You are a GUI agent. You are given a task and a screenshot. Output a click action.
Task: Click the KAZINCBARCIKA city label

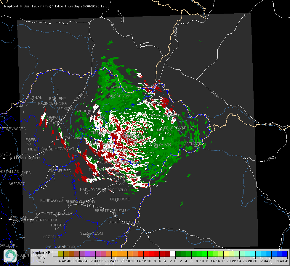pyautogui.click(x=52, y=103)
